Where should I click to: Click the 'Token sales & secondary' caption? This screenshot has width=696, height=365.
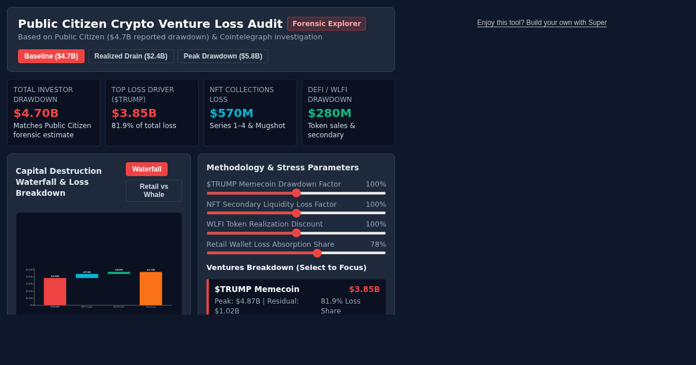point(332,130)
